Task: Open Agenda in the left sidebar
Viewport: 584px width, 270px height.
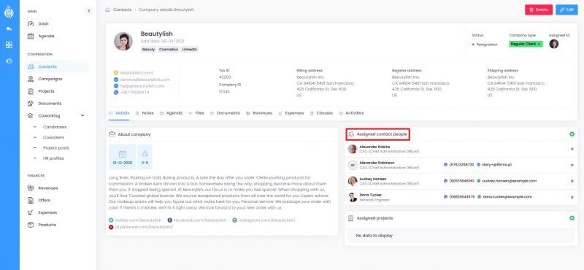Action: point(46,36)
